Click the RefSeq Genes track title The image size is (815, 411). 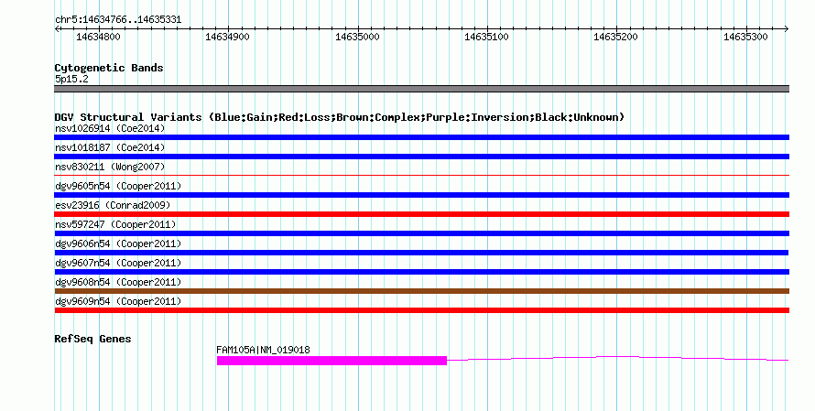(x=92, y=339)
